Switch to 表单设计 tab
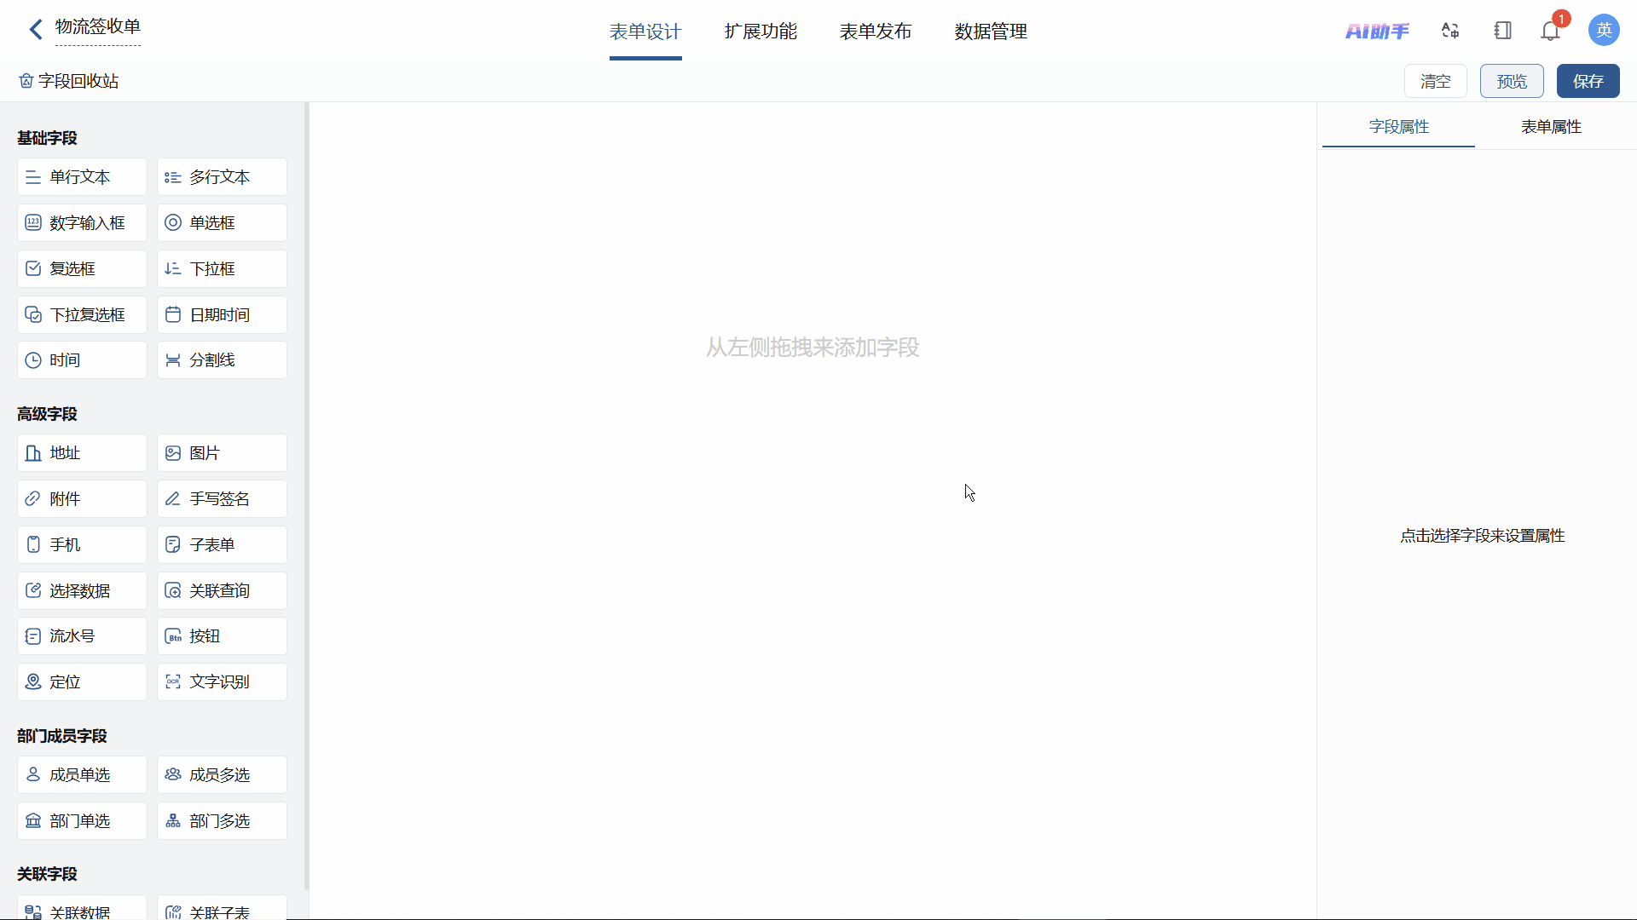The width and height of the screenshot is (1637, 920). coord(645,32)
